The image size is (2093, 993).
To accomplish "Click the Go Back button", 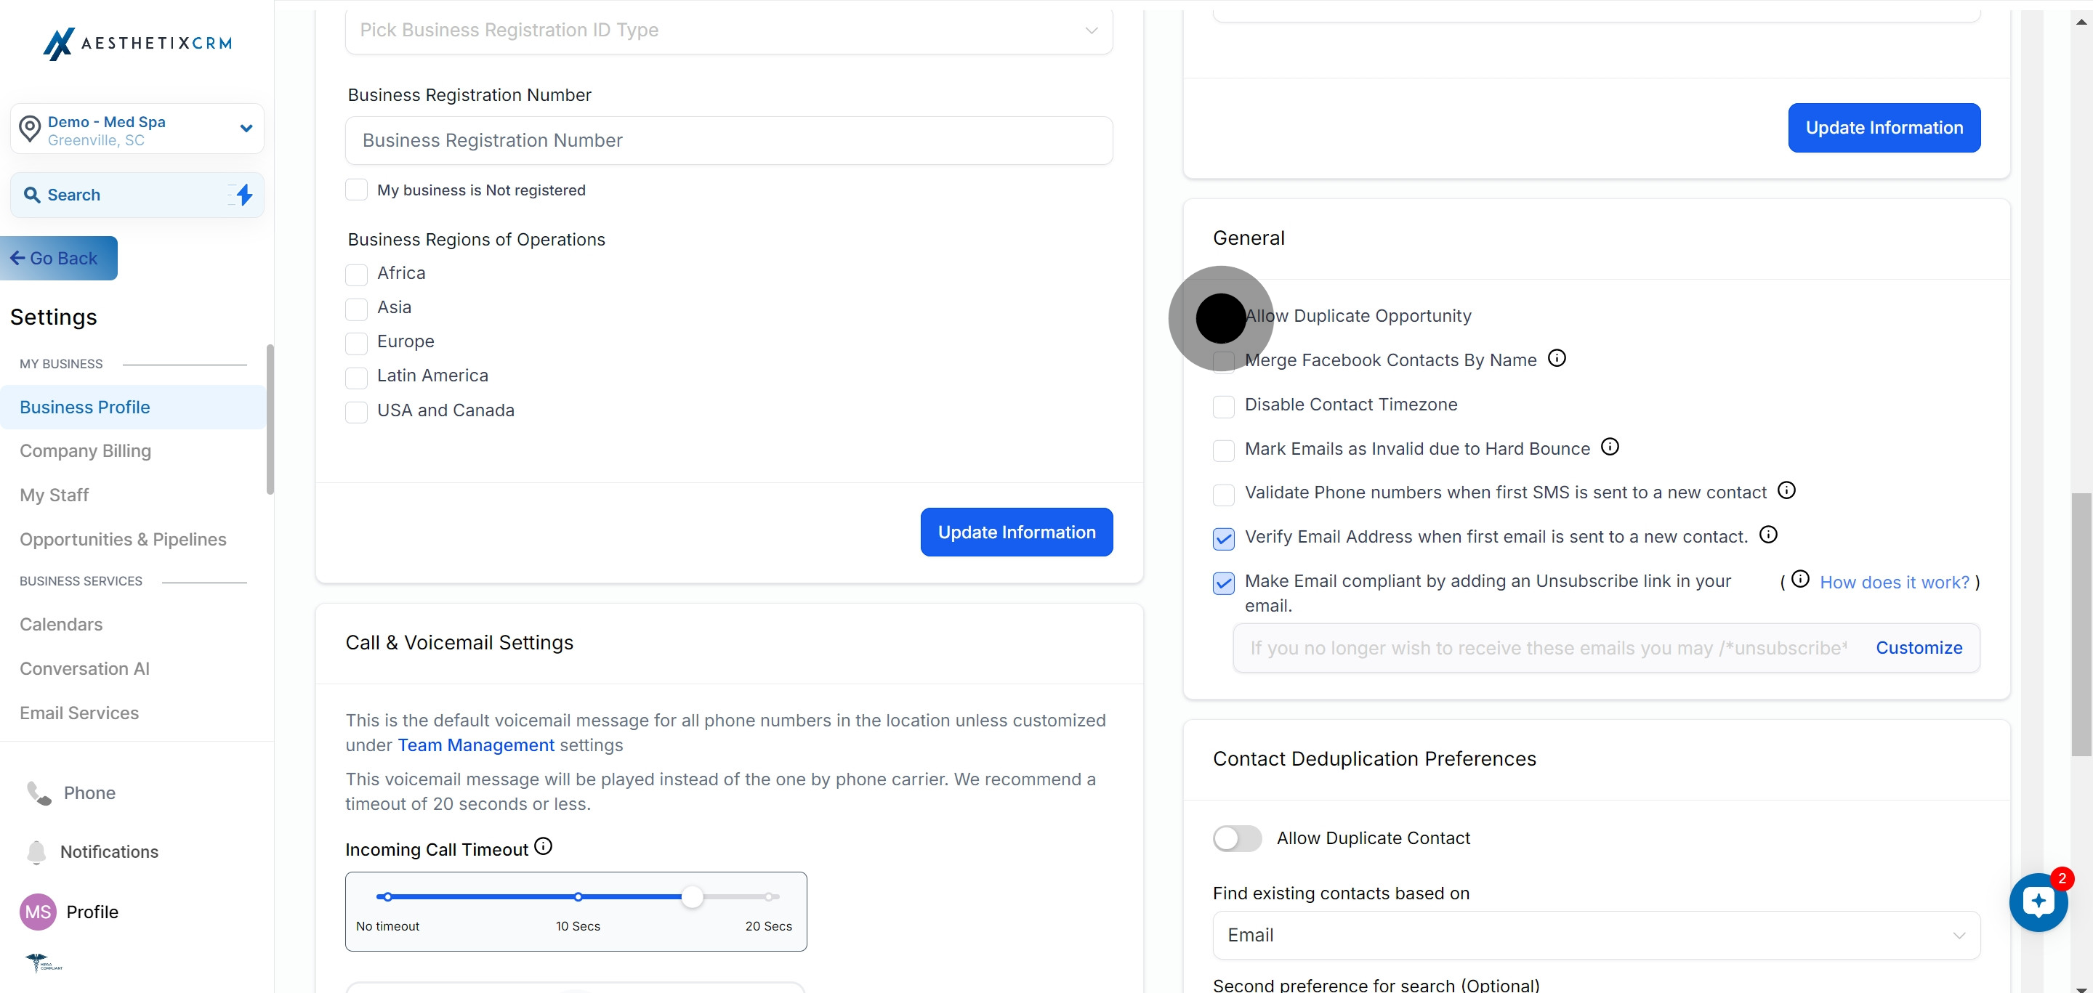I will pyautogui.click(x=57, y=258).
